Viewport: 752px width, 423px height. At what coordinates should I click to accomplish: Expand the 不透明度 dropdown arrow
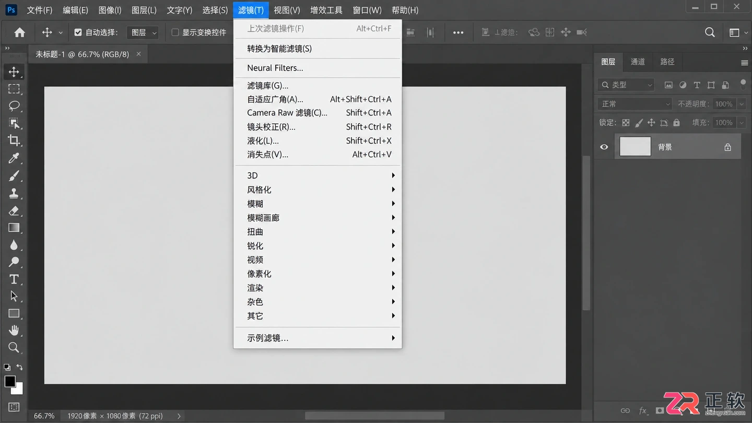tap(742, 104)
